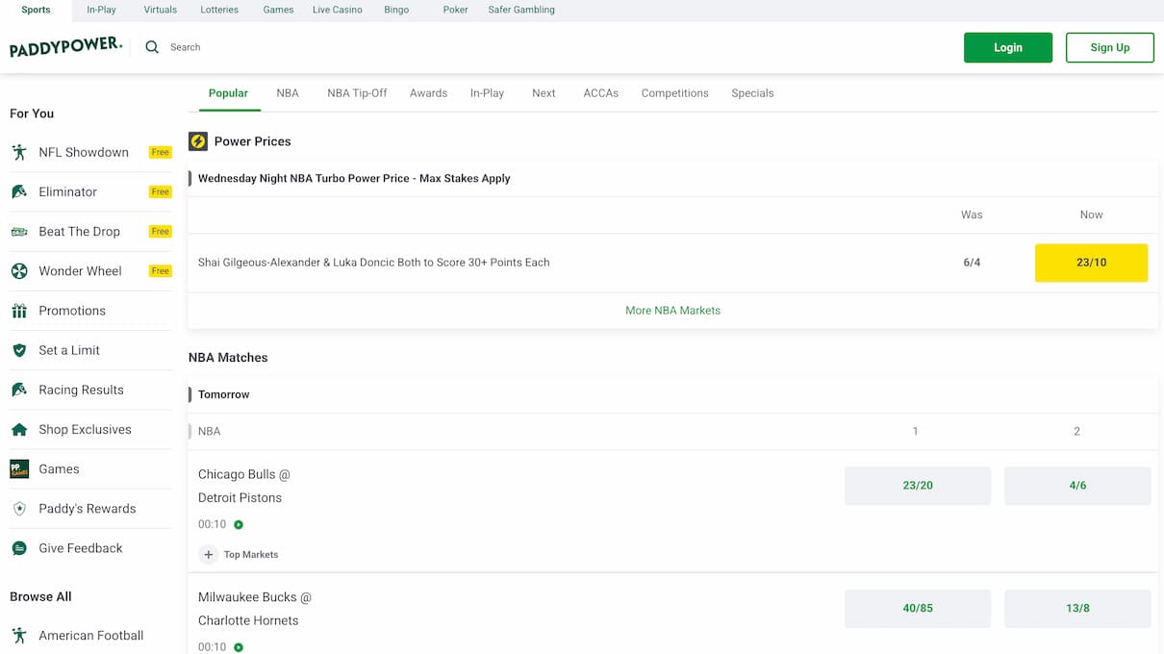The image size is (1164, 654).
Task: Click the Sign Up button
Action: pyautogui.click(x=1109, y=46)
